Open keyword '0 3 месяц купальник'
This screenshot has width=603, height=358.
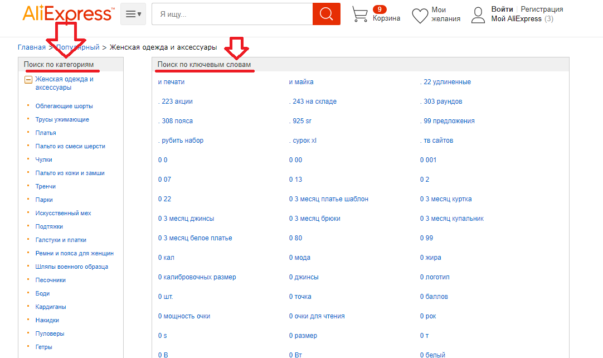click(x=452, y=219)
